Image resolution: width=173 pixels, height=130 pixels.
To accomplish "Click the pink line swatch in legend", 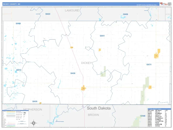I will [x=11, y=124].
